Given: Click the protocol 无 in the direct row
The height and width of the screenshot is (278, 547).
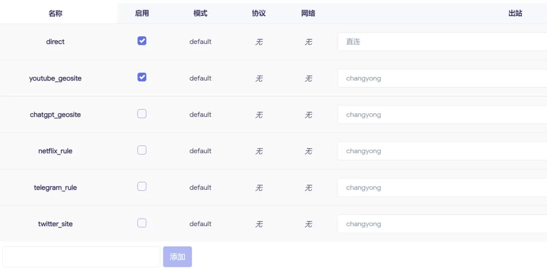Looking at the screenshot, I should (259, 42).
